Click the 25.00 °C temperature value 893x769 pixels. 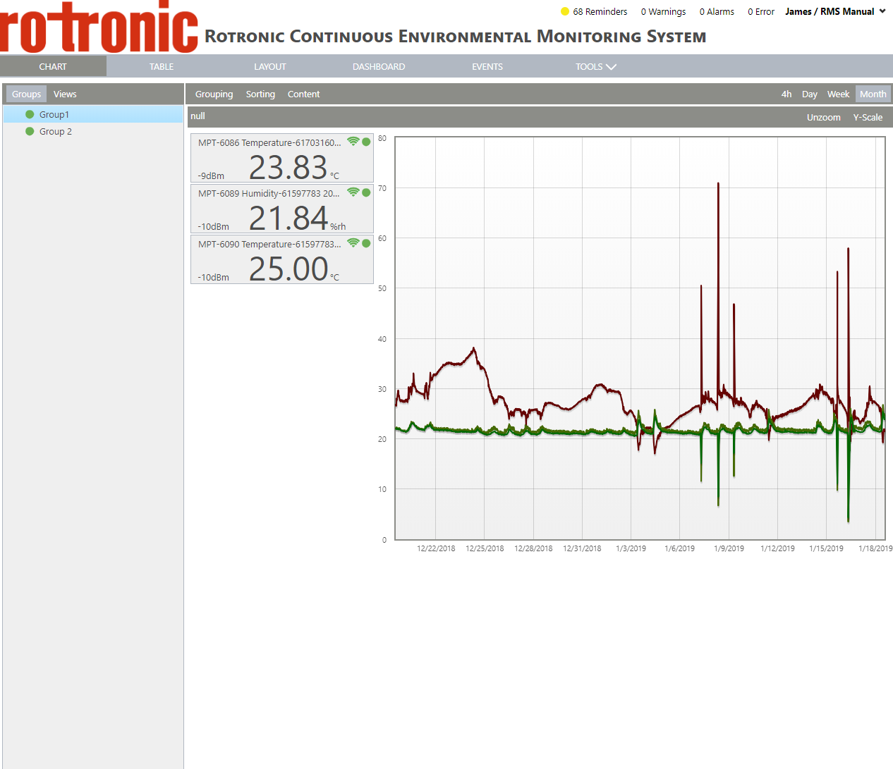[x=288, y=269]
